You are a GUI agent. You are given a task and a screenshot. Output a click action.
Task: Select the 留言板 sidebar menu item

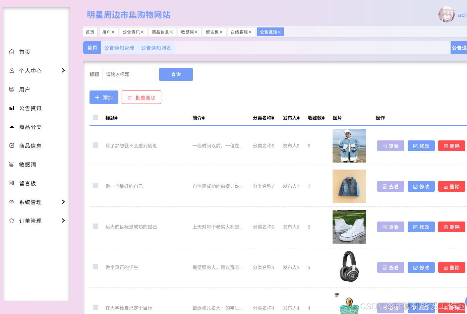click(36, 183)
